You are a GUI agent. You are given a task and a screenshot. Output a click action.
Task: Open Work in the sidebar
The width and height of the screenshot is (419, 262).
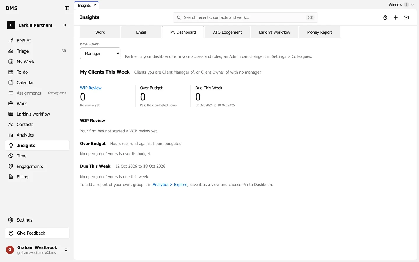[x=37, y=104]
